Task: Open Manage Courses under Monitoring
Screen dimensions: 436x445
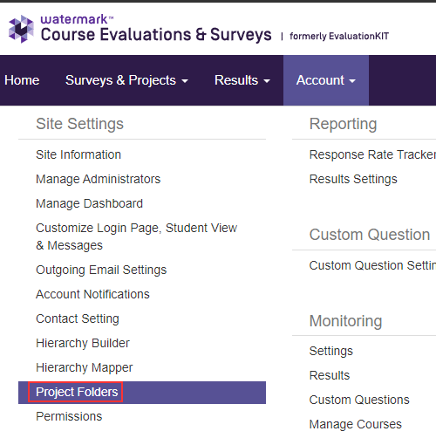Action: click(356, 424)
